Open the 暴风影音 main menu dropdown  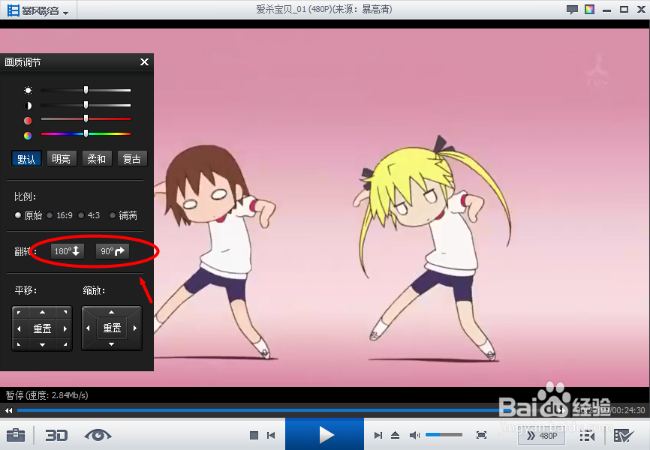point(38,10)
